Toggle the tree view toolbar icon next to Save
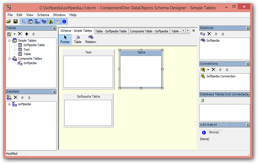Viewport: 258px width, 164px height. pyautogui.click(x=24, y=21)
